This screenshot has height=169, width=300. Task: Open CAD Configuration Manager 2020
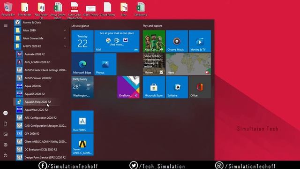click(41, 126)
